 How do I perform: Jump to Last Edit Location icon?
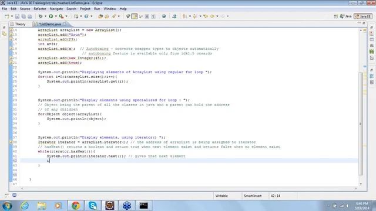point(206,16)
